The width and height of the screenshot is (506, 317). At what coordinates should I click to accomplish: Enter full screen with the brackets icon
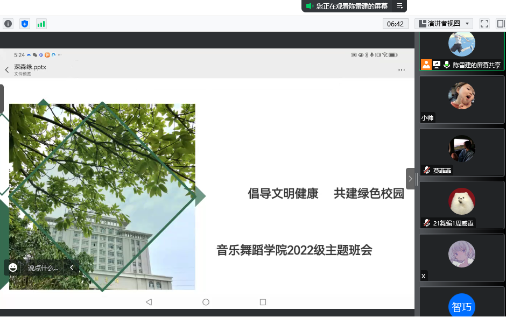coord(484,24)
